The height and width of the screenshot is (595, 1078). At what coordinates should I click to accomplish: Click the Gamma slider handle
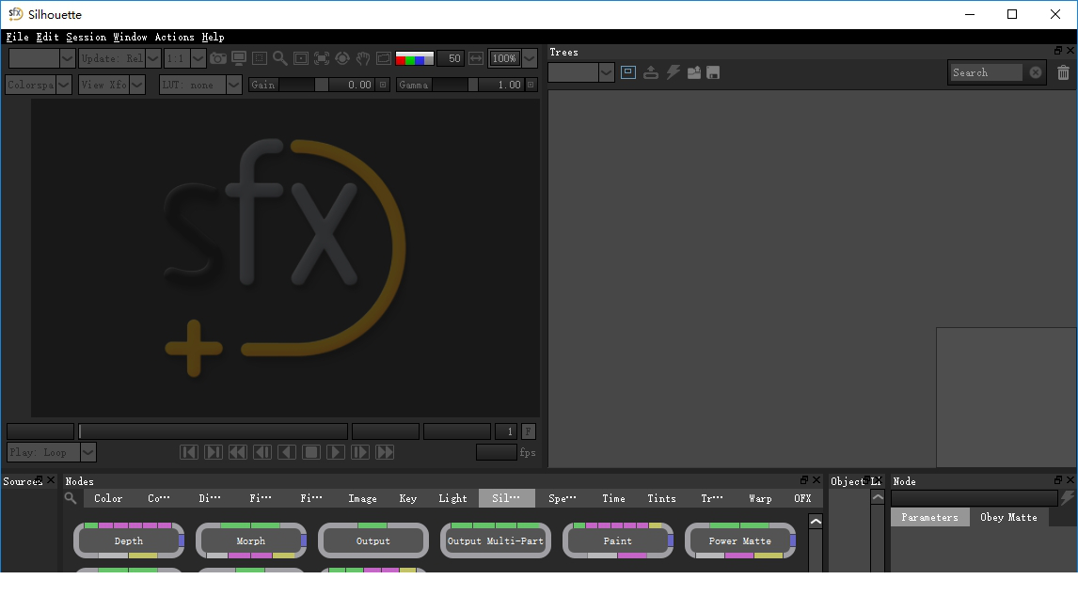pyautogui.click(x=473, y=85)
